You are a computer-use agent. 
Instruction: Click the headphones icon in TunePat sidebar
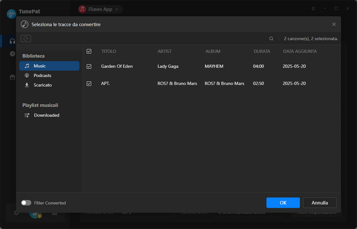[12, 41]
